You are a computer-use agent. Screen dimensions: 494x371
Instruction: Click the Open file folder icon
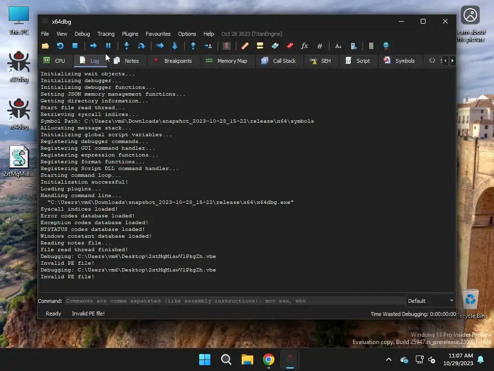point(45,46)
